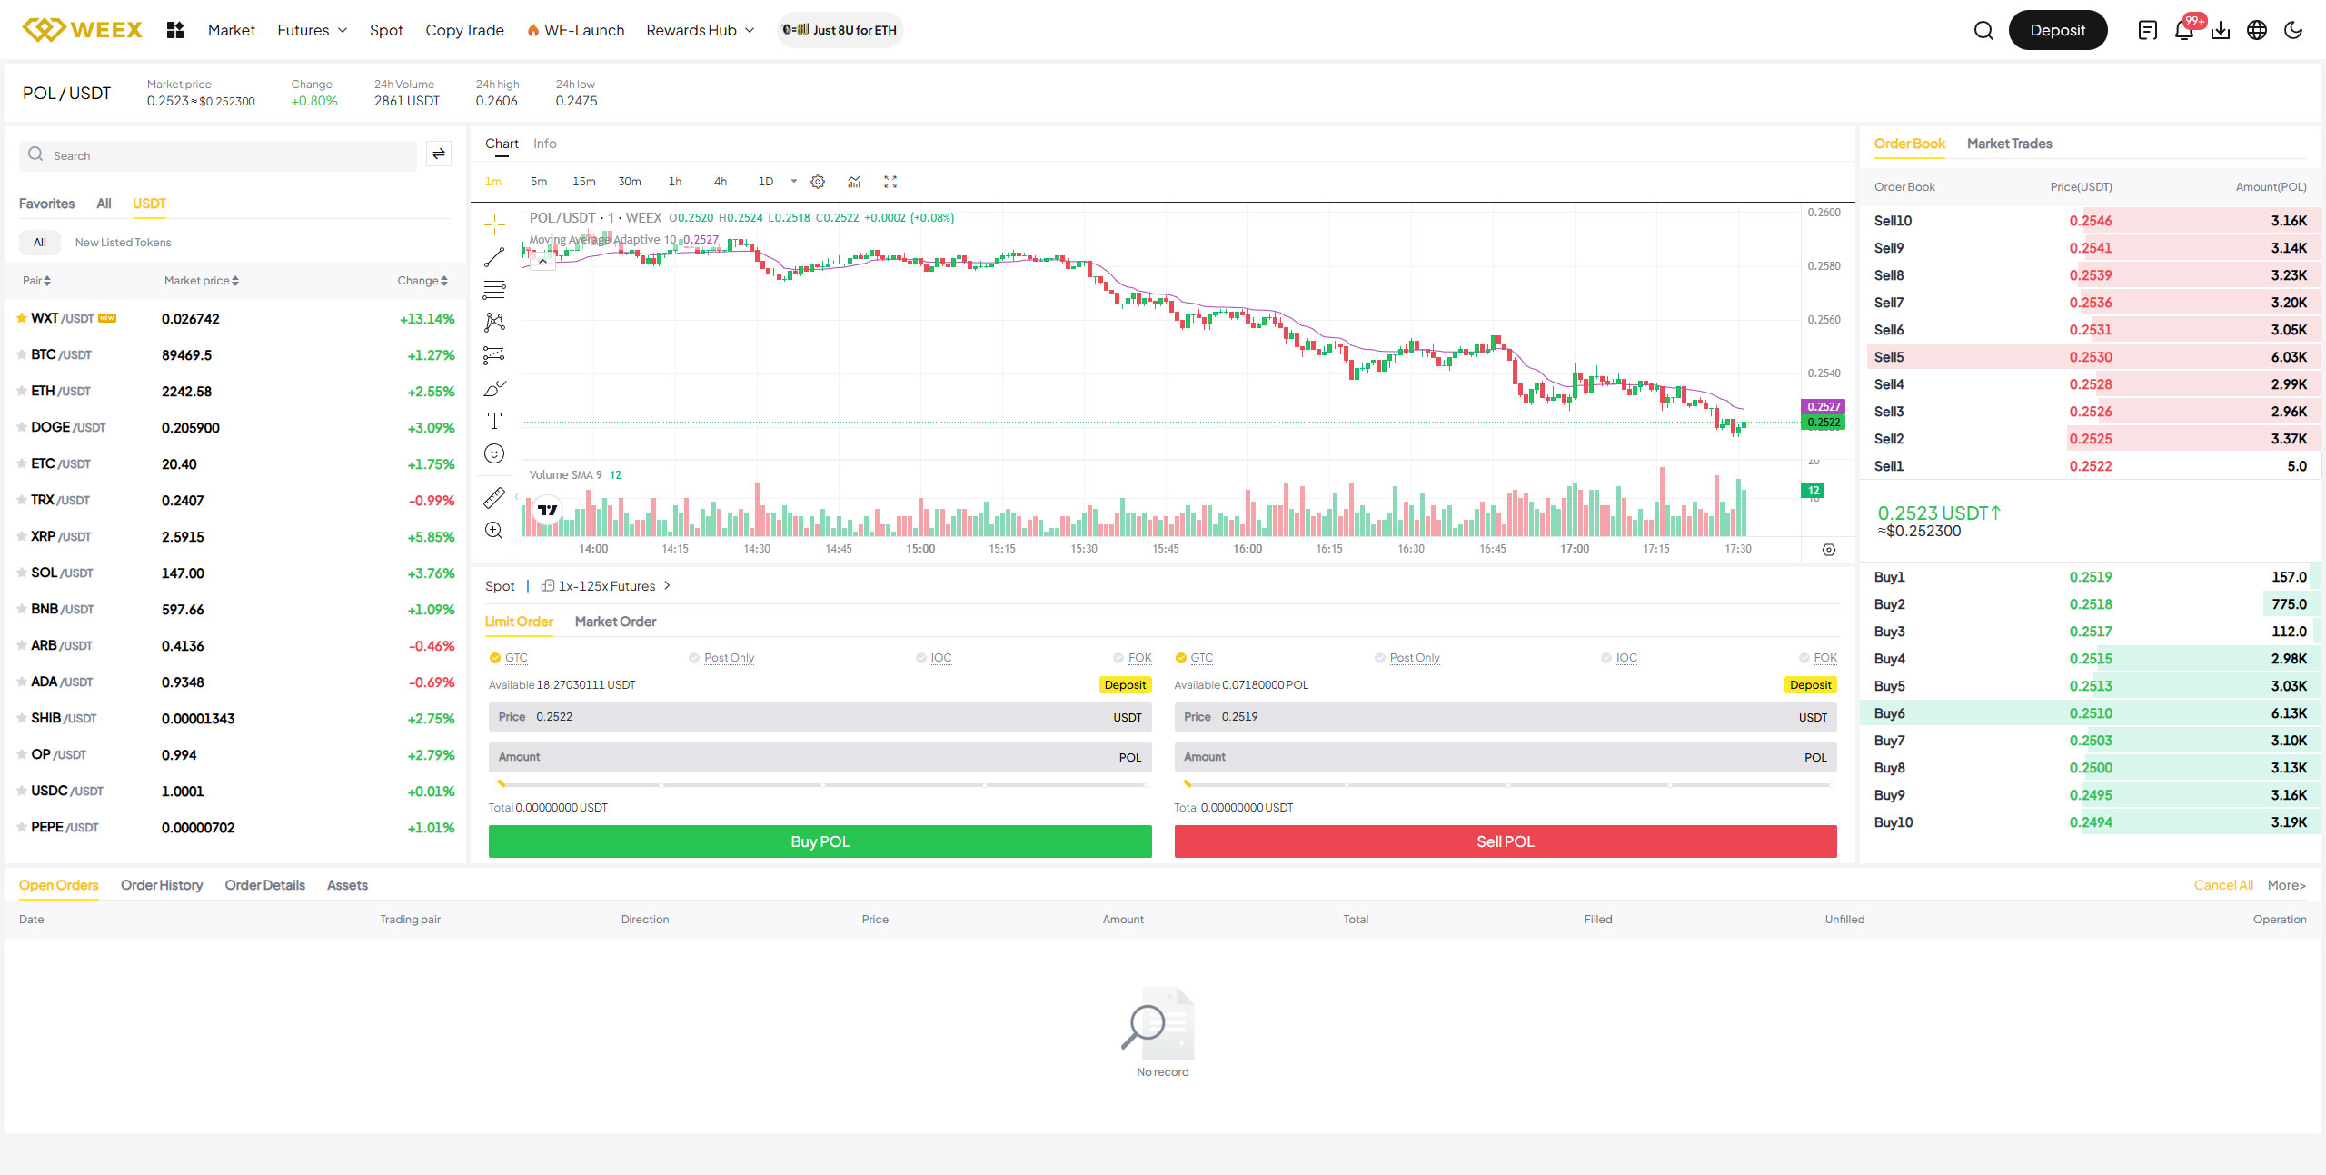The height and width of the screenshot is (1175, 2326).
Task: Open the chart indicators icon
Action: [x=854, y=182]
